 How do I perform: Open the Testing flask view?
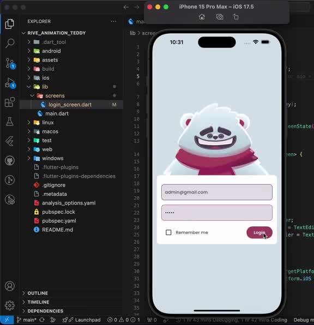click(9, 122)
